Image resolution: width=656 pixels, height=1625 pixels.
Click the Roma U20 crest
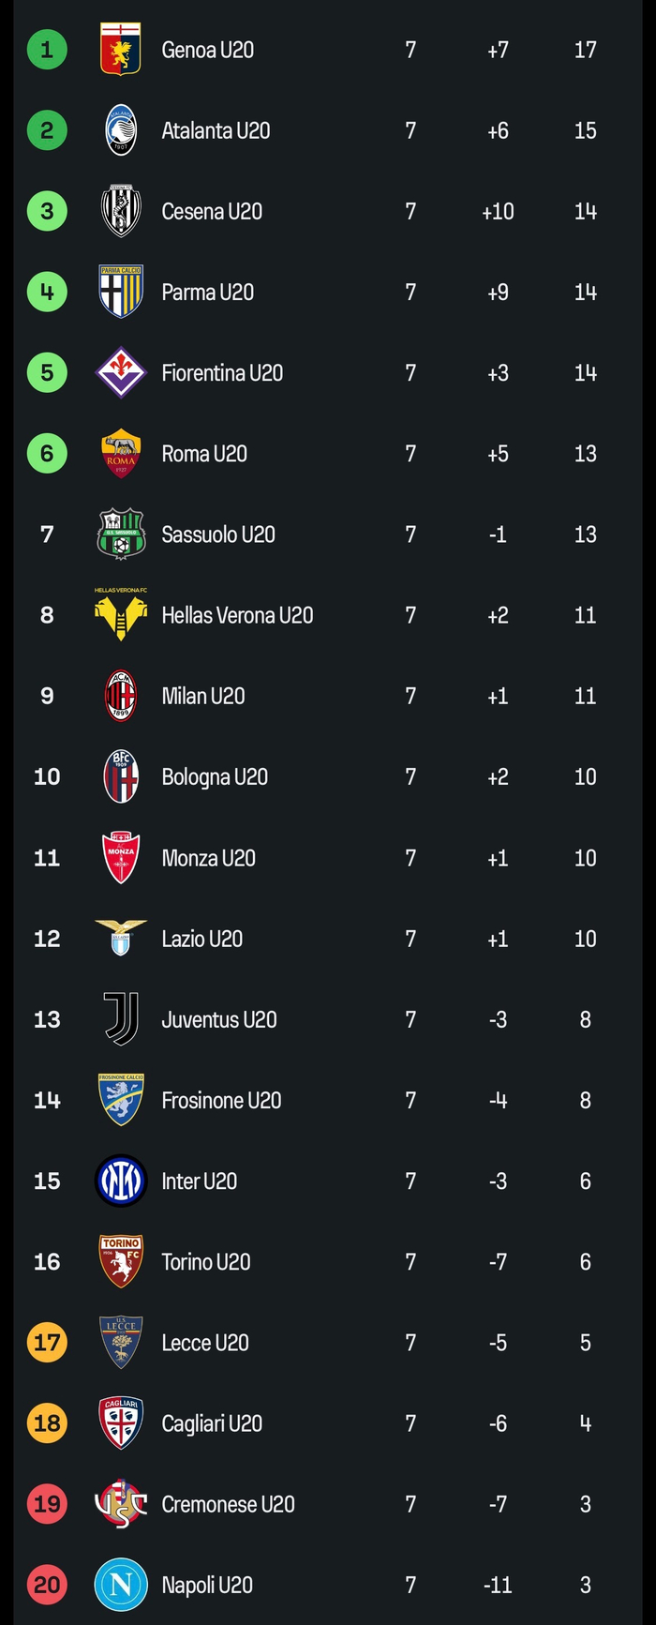pos(121,454)
